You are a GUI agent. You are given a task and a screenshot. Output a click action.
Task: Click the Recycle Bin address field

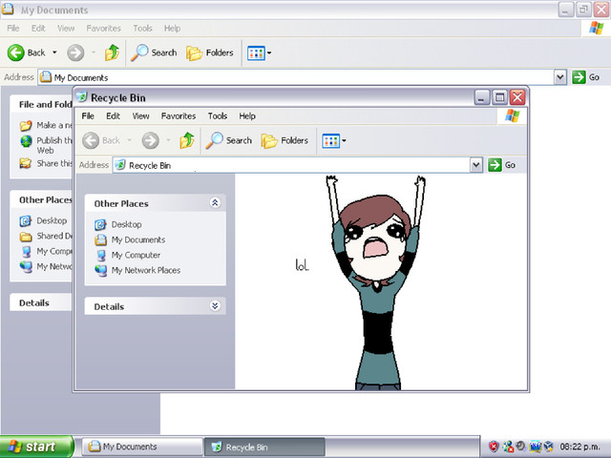291,165
